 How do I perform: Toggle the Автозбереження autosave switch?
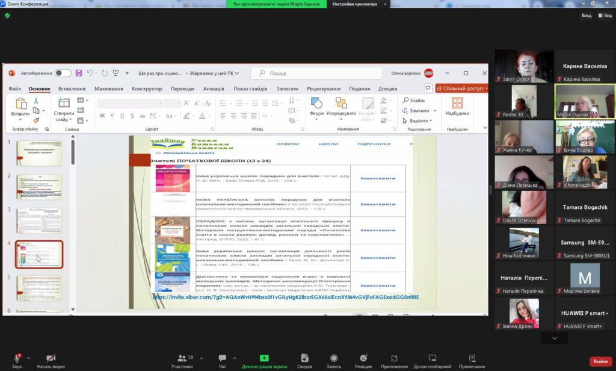pos(63,73)
